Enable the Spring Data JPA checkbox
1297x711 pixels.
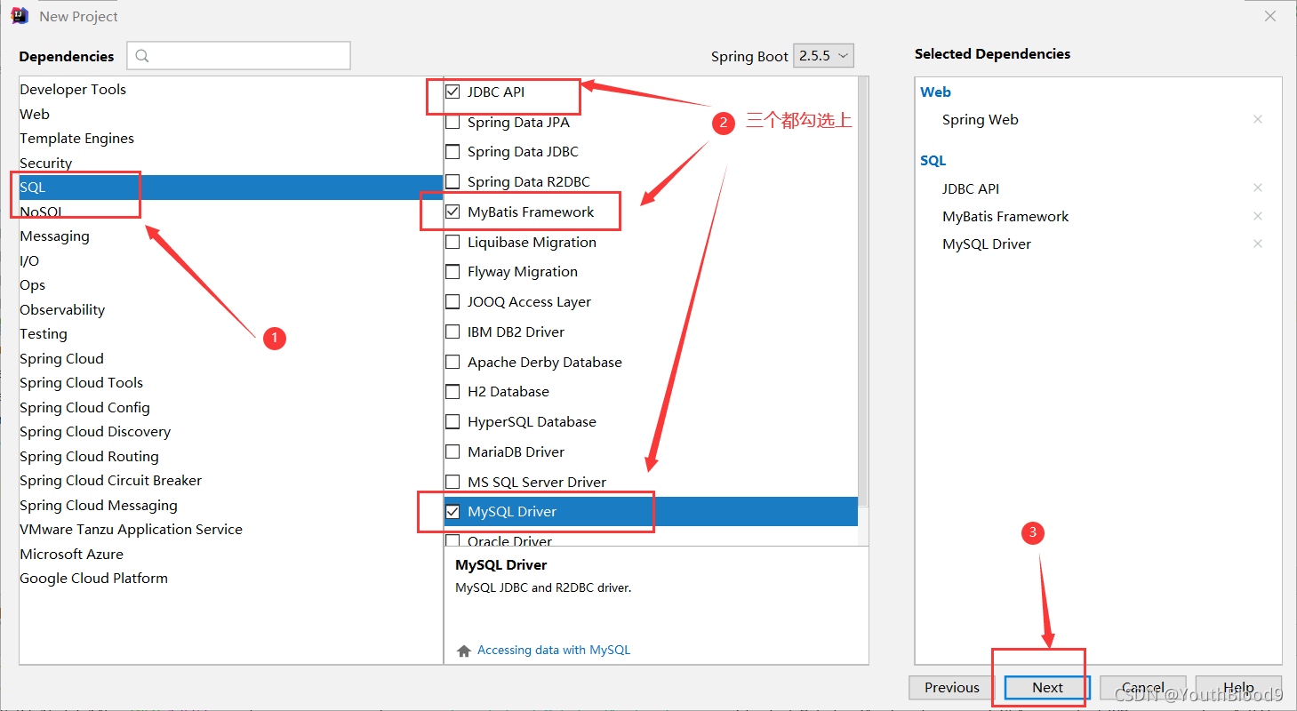(452, 122)
